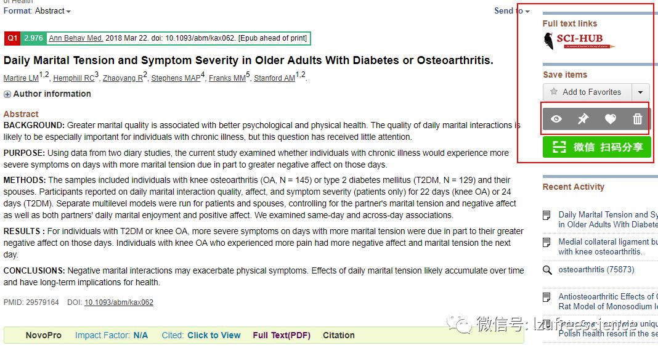
Task: Click the green WeChat scan share button
Action: [596, 147]
